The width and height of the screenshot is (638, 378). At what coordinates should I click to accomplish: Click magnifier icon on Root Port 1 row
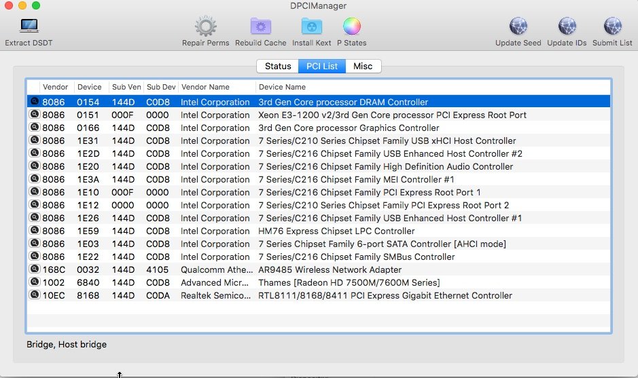35,191
